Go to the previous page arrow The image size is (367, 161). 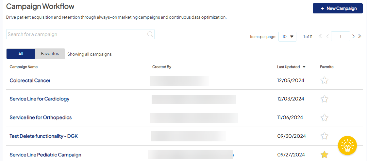(327, 37)
